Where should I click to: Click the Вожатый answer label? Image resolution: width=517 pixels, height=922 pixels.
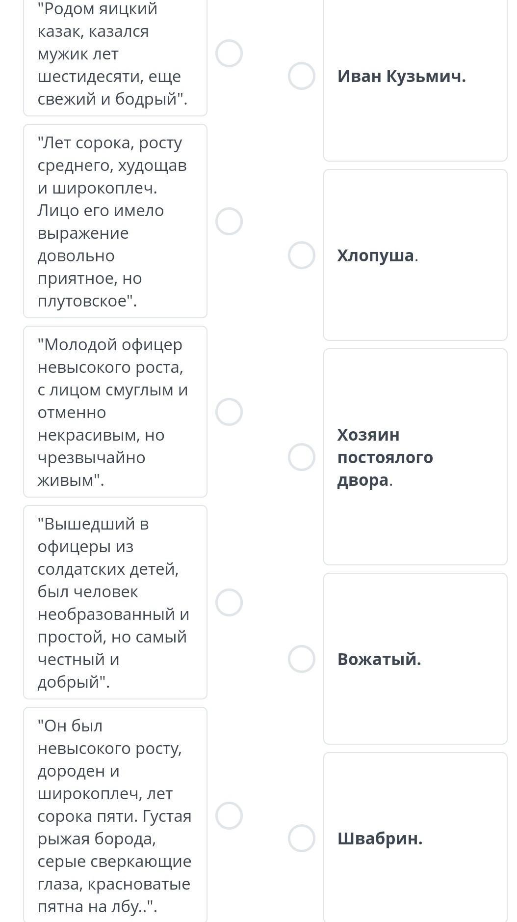tap(379, 660)
